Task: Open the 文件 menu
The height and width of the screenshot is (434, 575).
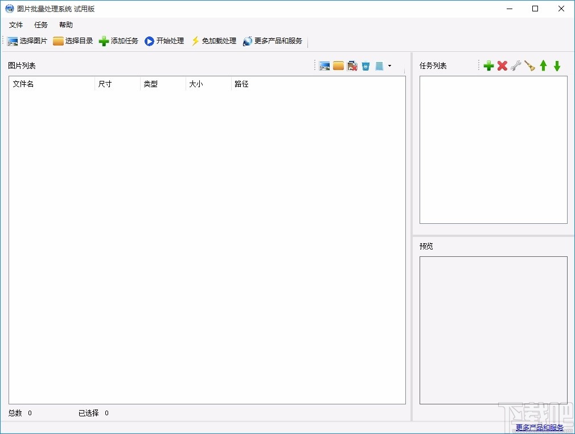Action: click(16, 24)
